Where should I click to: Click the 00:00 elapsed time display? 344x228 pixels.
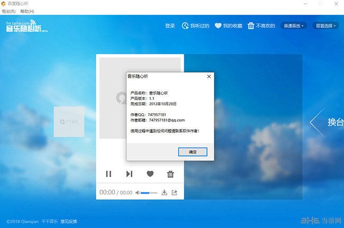pyautogui.click(x=107, y=192)
